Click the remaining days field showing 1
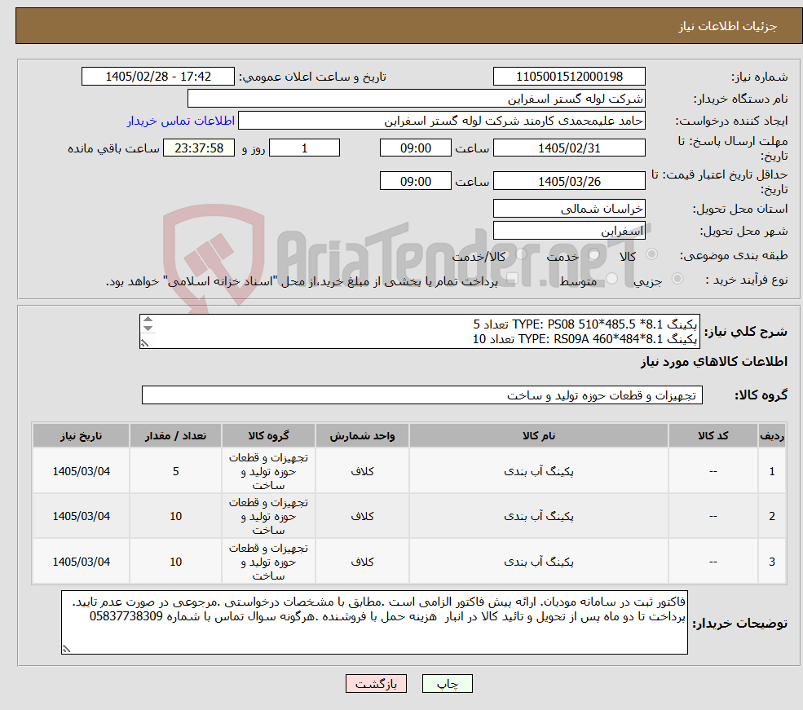This screenshot has width=803, height=710. (304, 148)
